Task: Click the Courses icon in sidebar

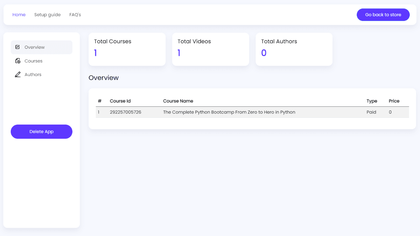Action: point(18,61)
